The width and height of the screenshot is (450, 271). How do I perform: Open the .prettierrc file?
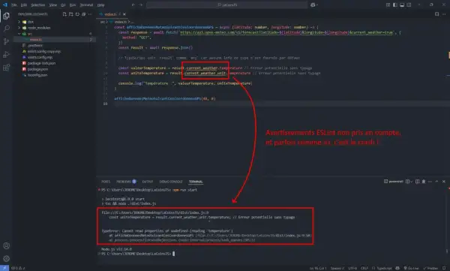(35, 45)
